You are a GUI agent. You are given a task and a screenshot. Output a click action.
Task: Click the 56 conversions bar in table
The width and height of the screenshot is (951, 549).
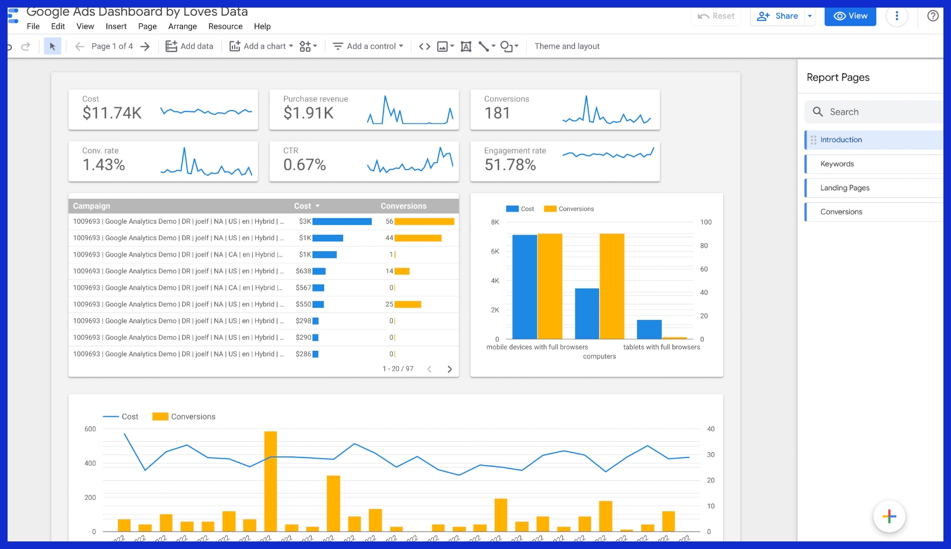424,221
